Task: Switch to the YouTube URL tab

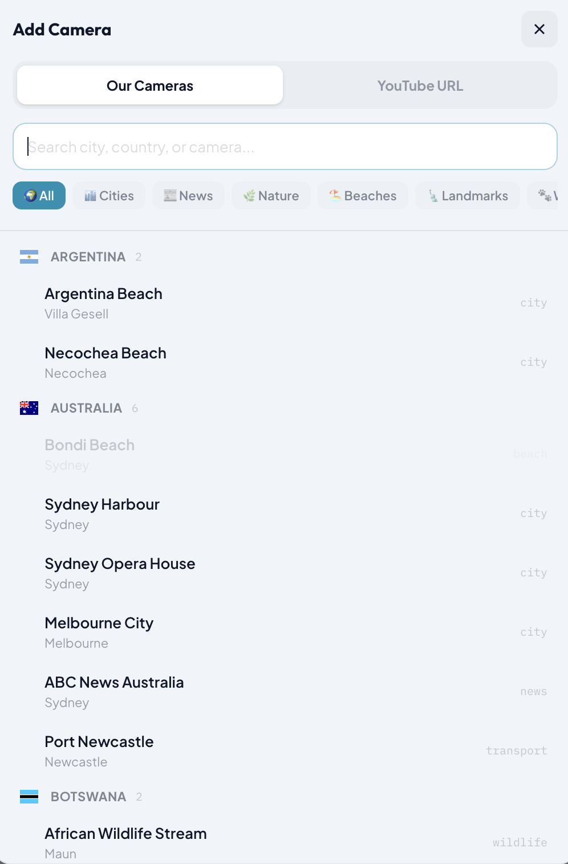Action: 420,85
